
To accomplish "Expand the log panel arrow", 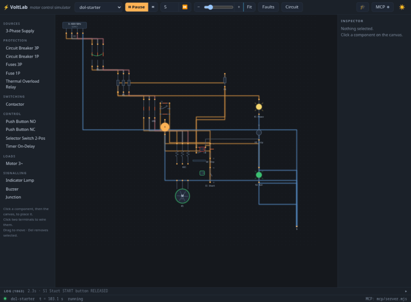I will [406, 291].
